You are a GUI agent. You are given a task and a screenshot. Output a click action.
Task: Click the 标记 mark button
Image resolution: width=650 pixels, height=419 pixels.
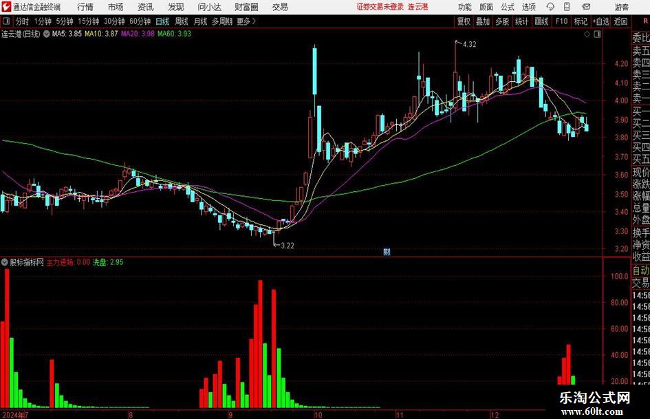581,21
